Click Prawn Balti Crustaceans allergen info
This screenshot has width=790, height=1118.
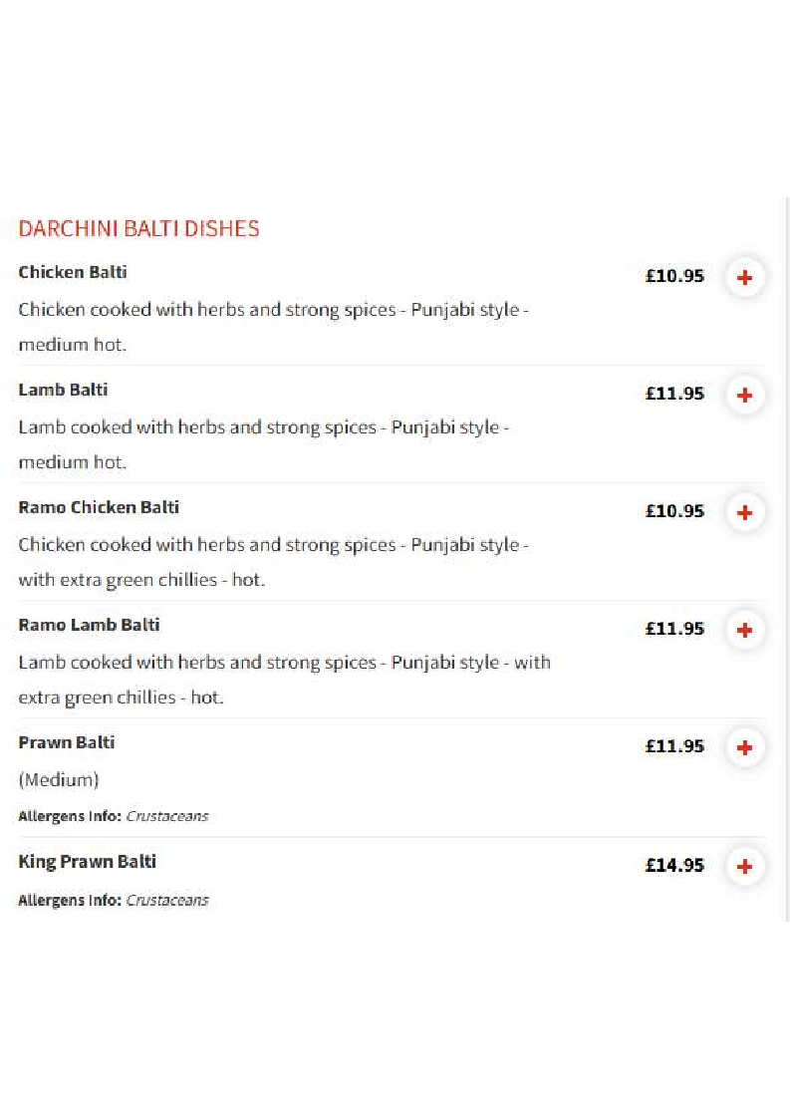pyautogui.click(x=114, y=816)
